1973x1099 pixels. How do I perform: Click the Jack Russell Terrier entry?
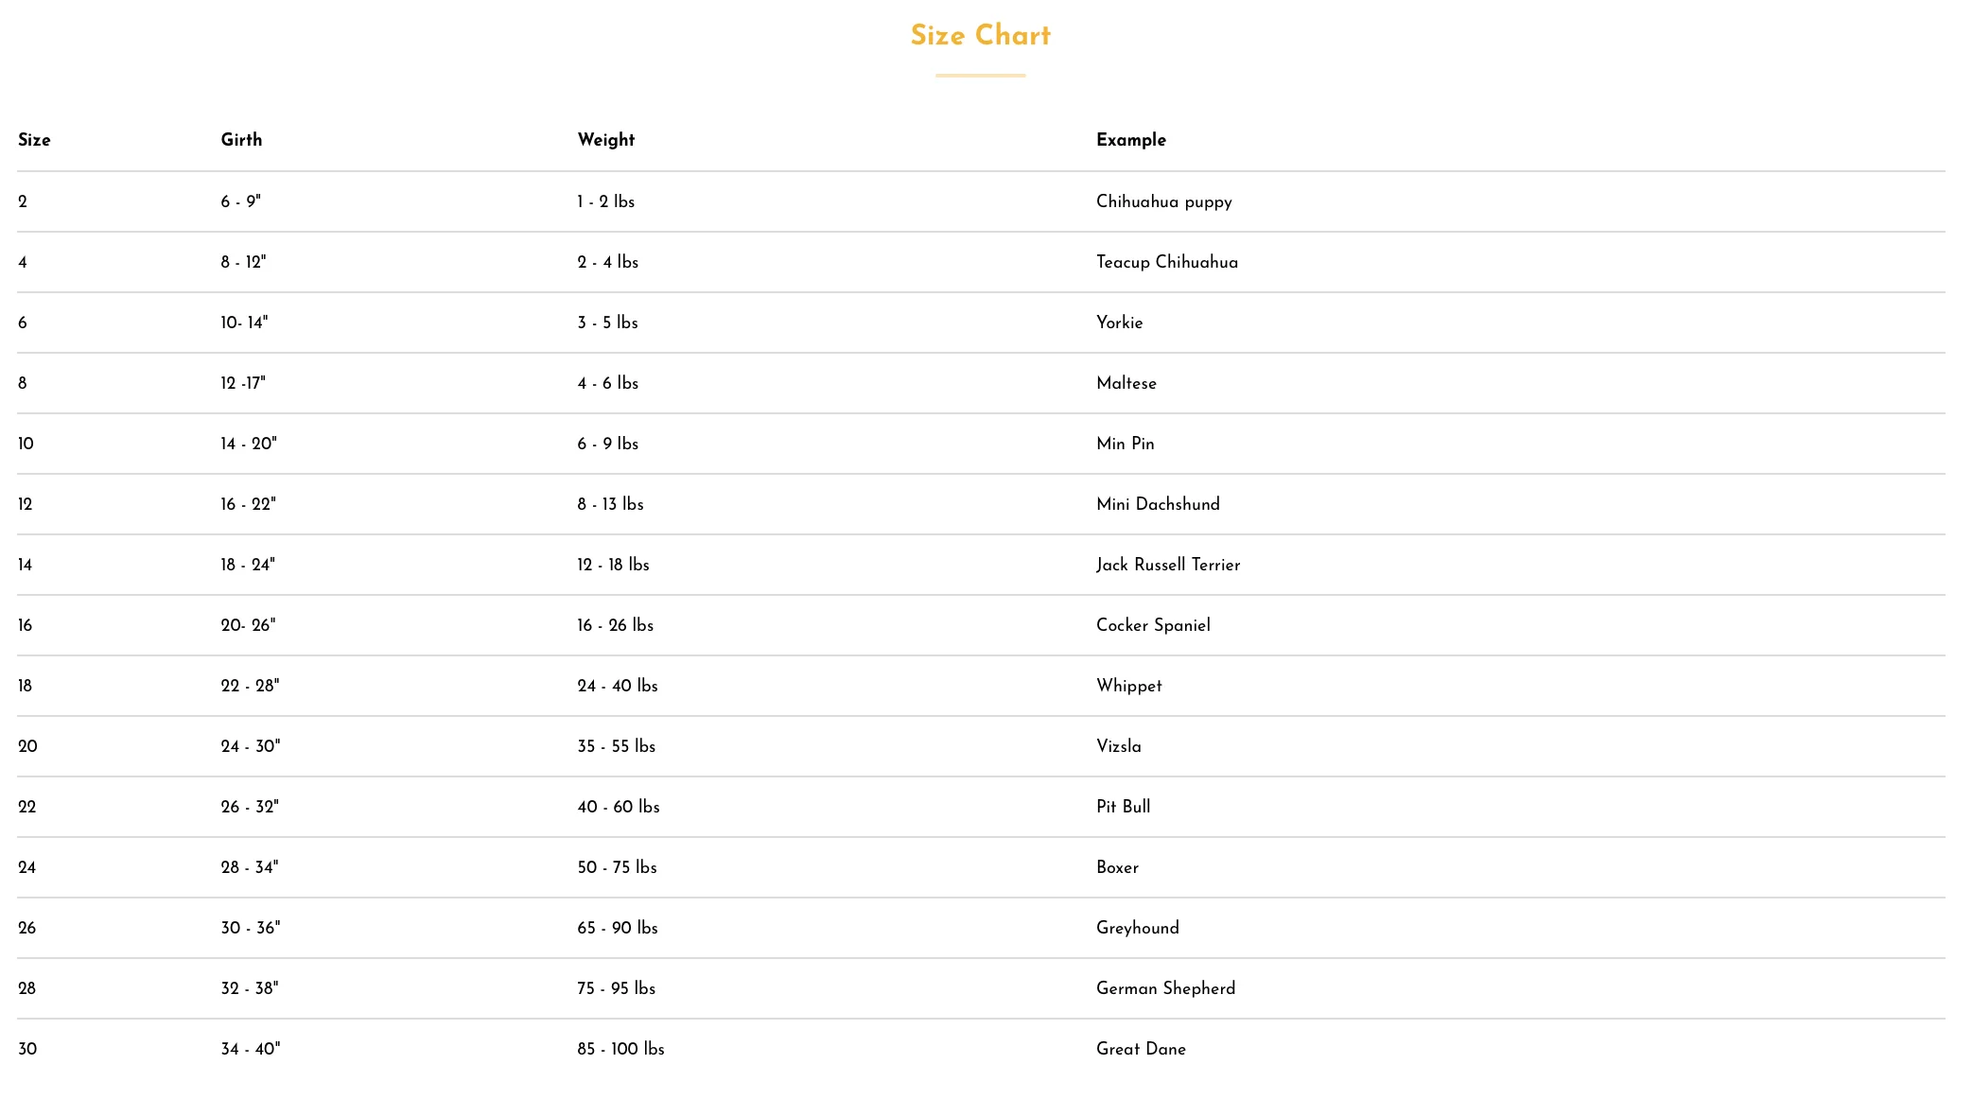coord(1167,565)
